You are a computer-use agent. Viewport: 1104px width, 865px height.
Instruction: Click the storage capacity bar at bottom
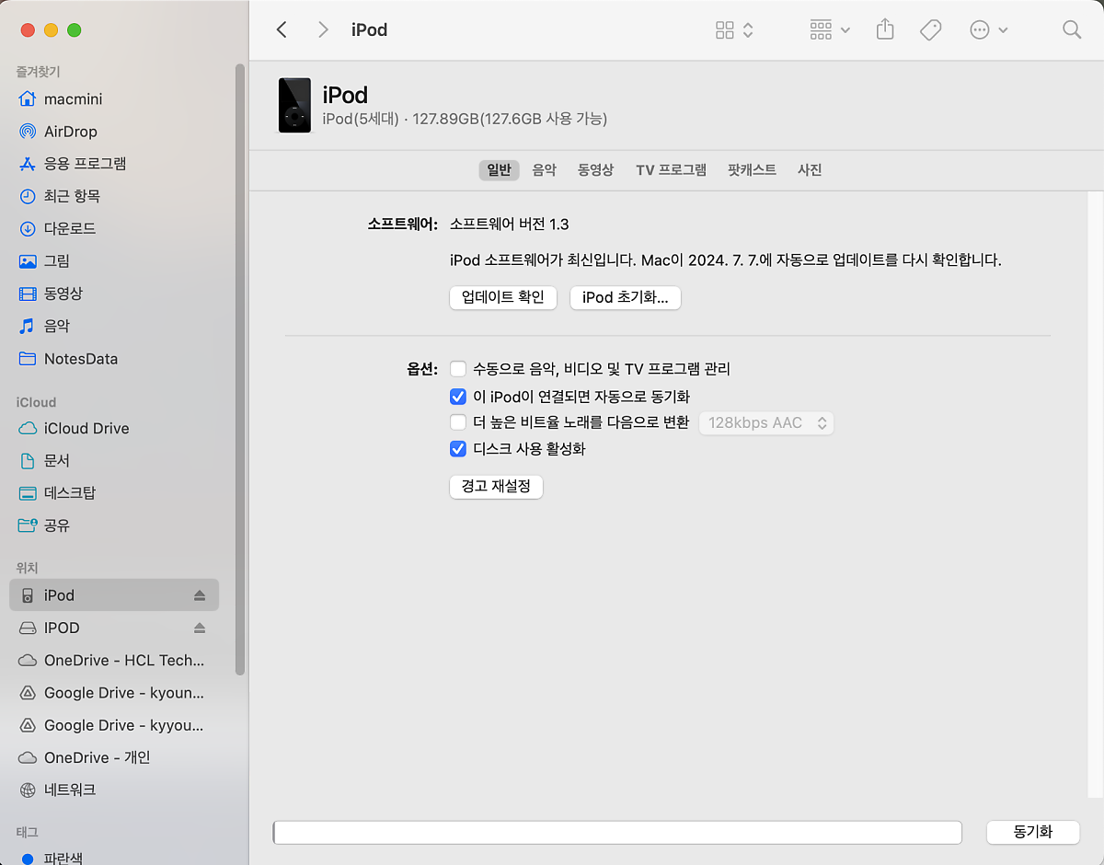tap(617, 833)
